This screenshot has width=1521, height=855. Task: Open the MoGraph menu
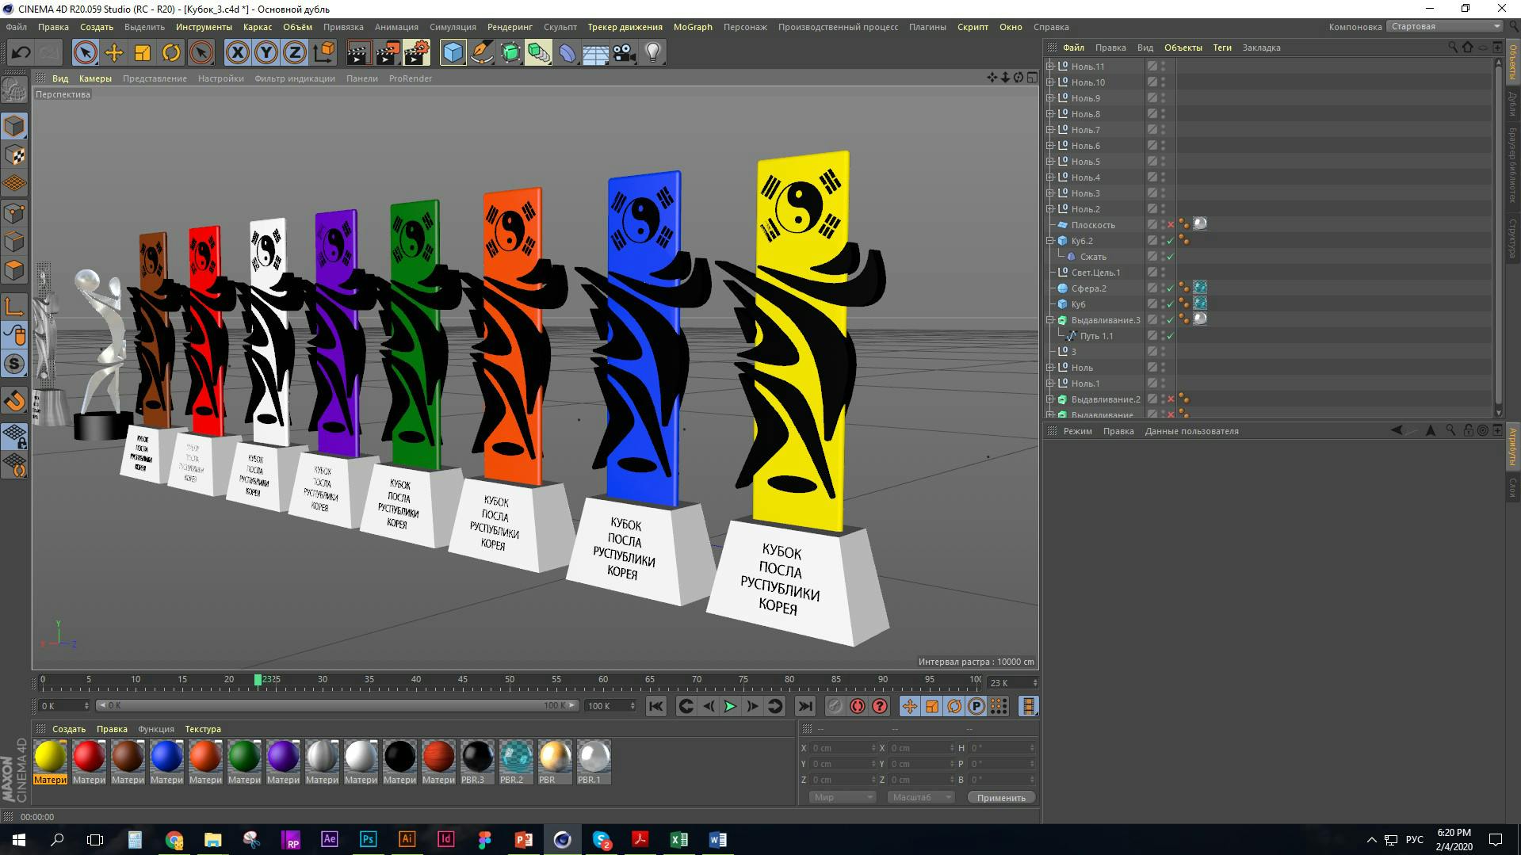[693, 27]
